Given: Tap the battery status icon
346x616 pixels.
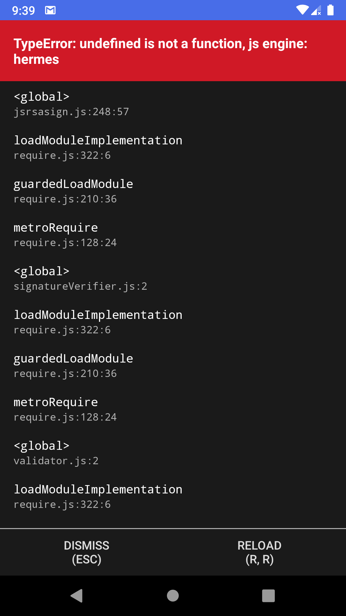Looking at the screenshot, I should coord(330,10).
